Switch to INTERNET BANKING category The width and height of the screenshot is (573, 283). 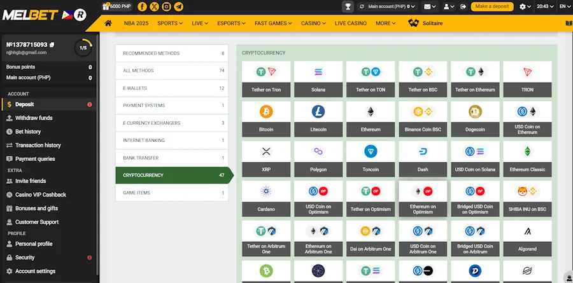coord(172,140)
